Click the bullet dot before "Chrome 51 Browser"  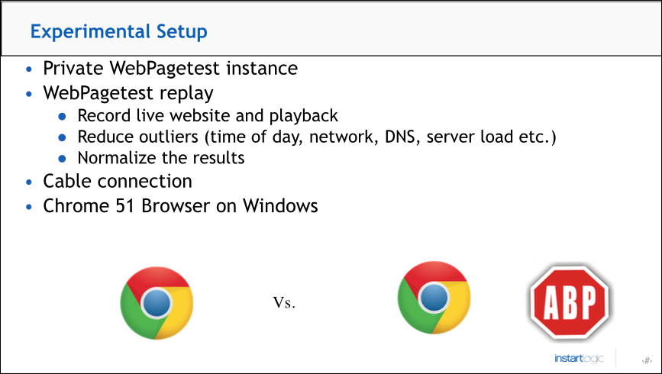29,207
